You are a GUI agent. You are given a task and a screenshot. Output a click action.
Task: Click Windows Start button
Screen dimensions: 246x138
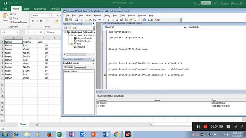click(5, 135)
